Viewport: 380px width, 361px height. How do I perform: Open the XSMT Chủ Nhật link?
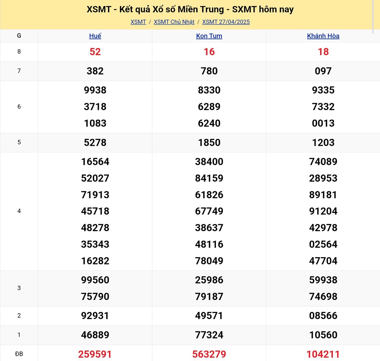(x=174, y=22)
